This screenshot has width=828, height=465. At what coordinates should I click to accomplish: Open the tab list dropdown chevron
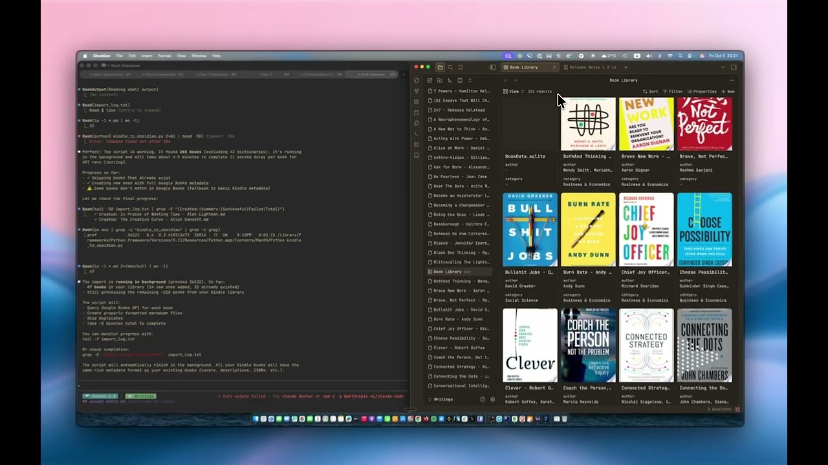[723, 67]
